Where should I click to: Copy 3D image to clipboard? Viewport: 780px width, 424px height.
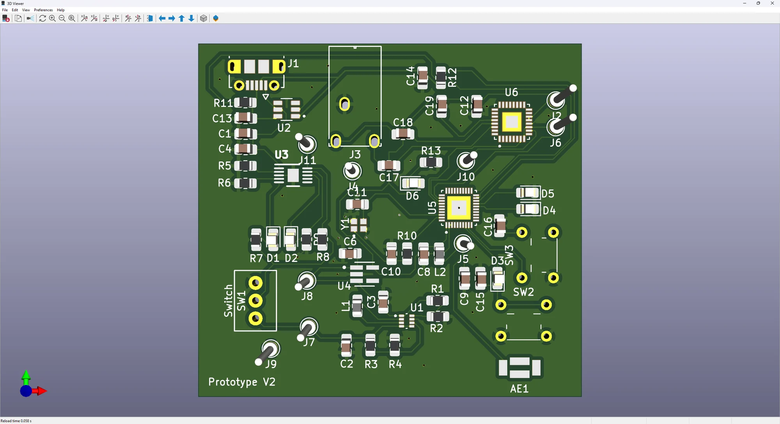tap(18, 18)
